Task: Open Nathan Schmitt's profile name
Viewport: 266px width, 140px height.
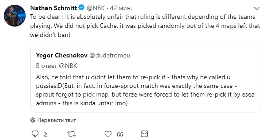Action: (54, 8)
